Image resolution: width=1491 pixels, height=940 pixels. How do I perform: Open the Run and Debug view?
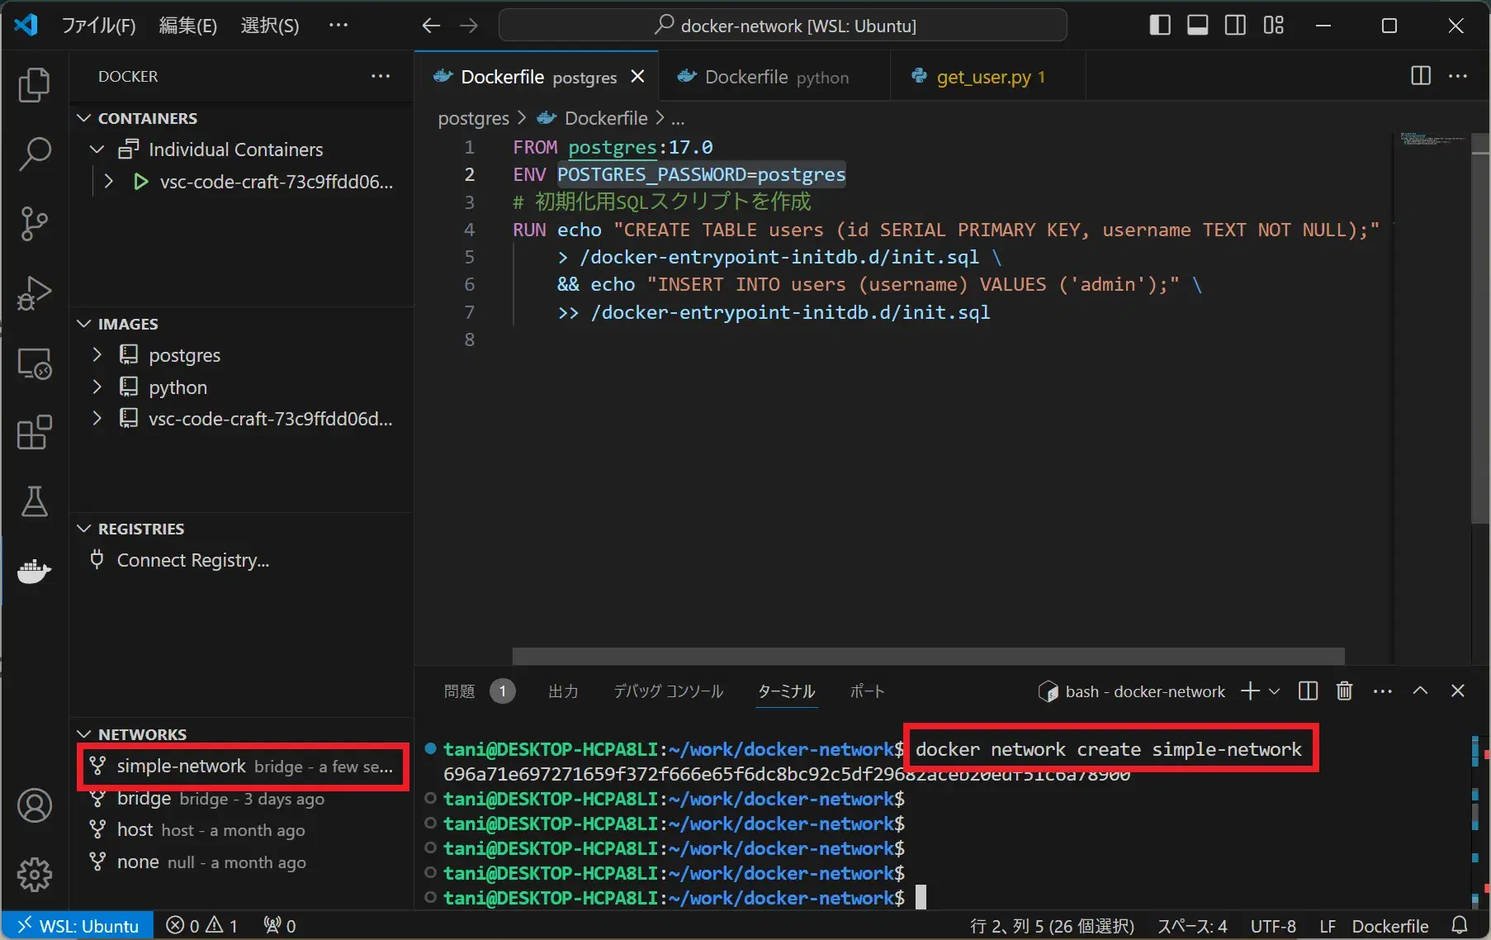click(34, 293)
